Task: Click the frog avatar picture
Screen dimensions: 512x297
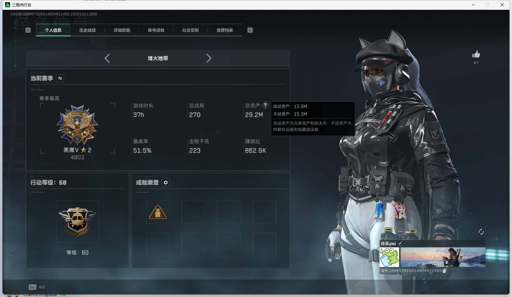Action: tap(389, 257)
